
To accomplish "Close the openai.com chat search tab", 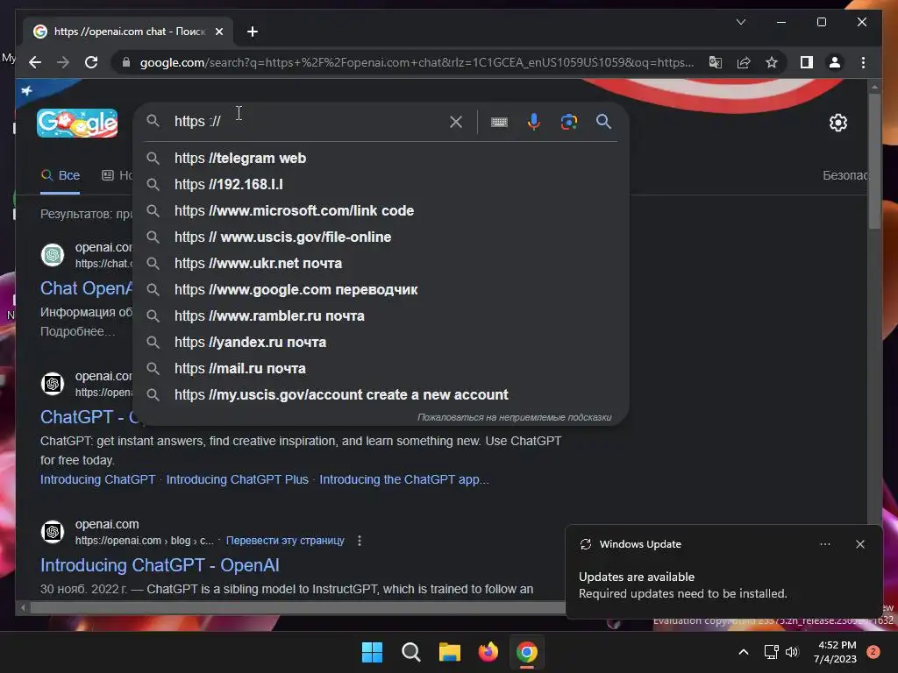I will [x=218, y=32].
